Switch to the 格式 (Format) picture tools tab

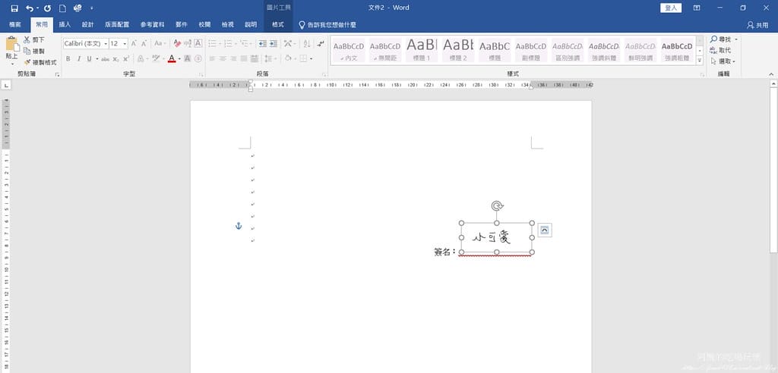point(278,25)
